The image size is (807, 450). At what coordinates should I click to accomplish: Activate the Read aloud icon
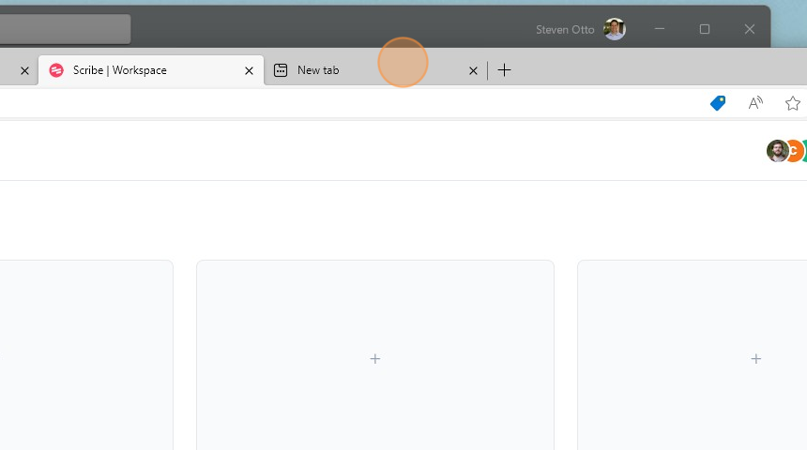pyautogui.click(x=755, y=103)
